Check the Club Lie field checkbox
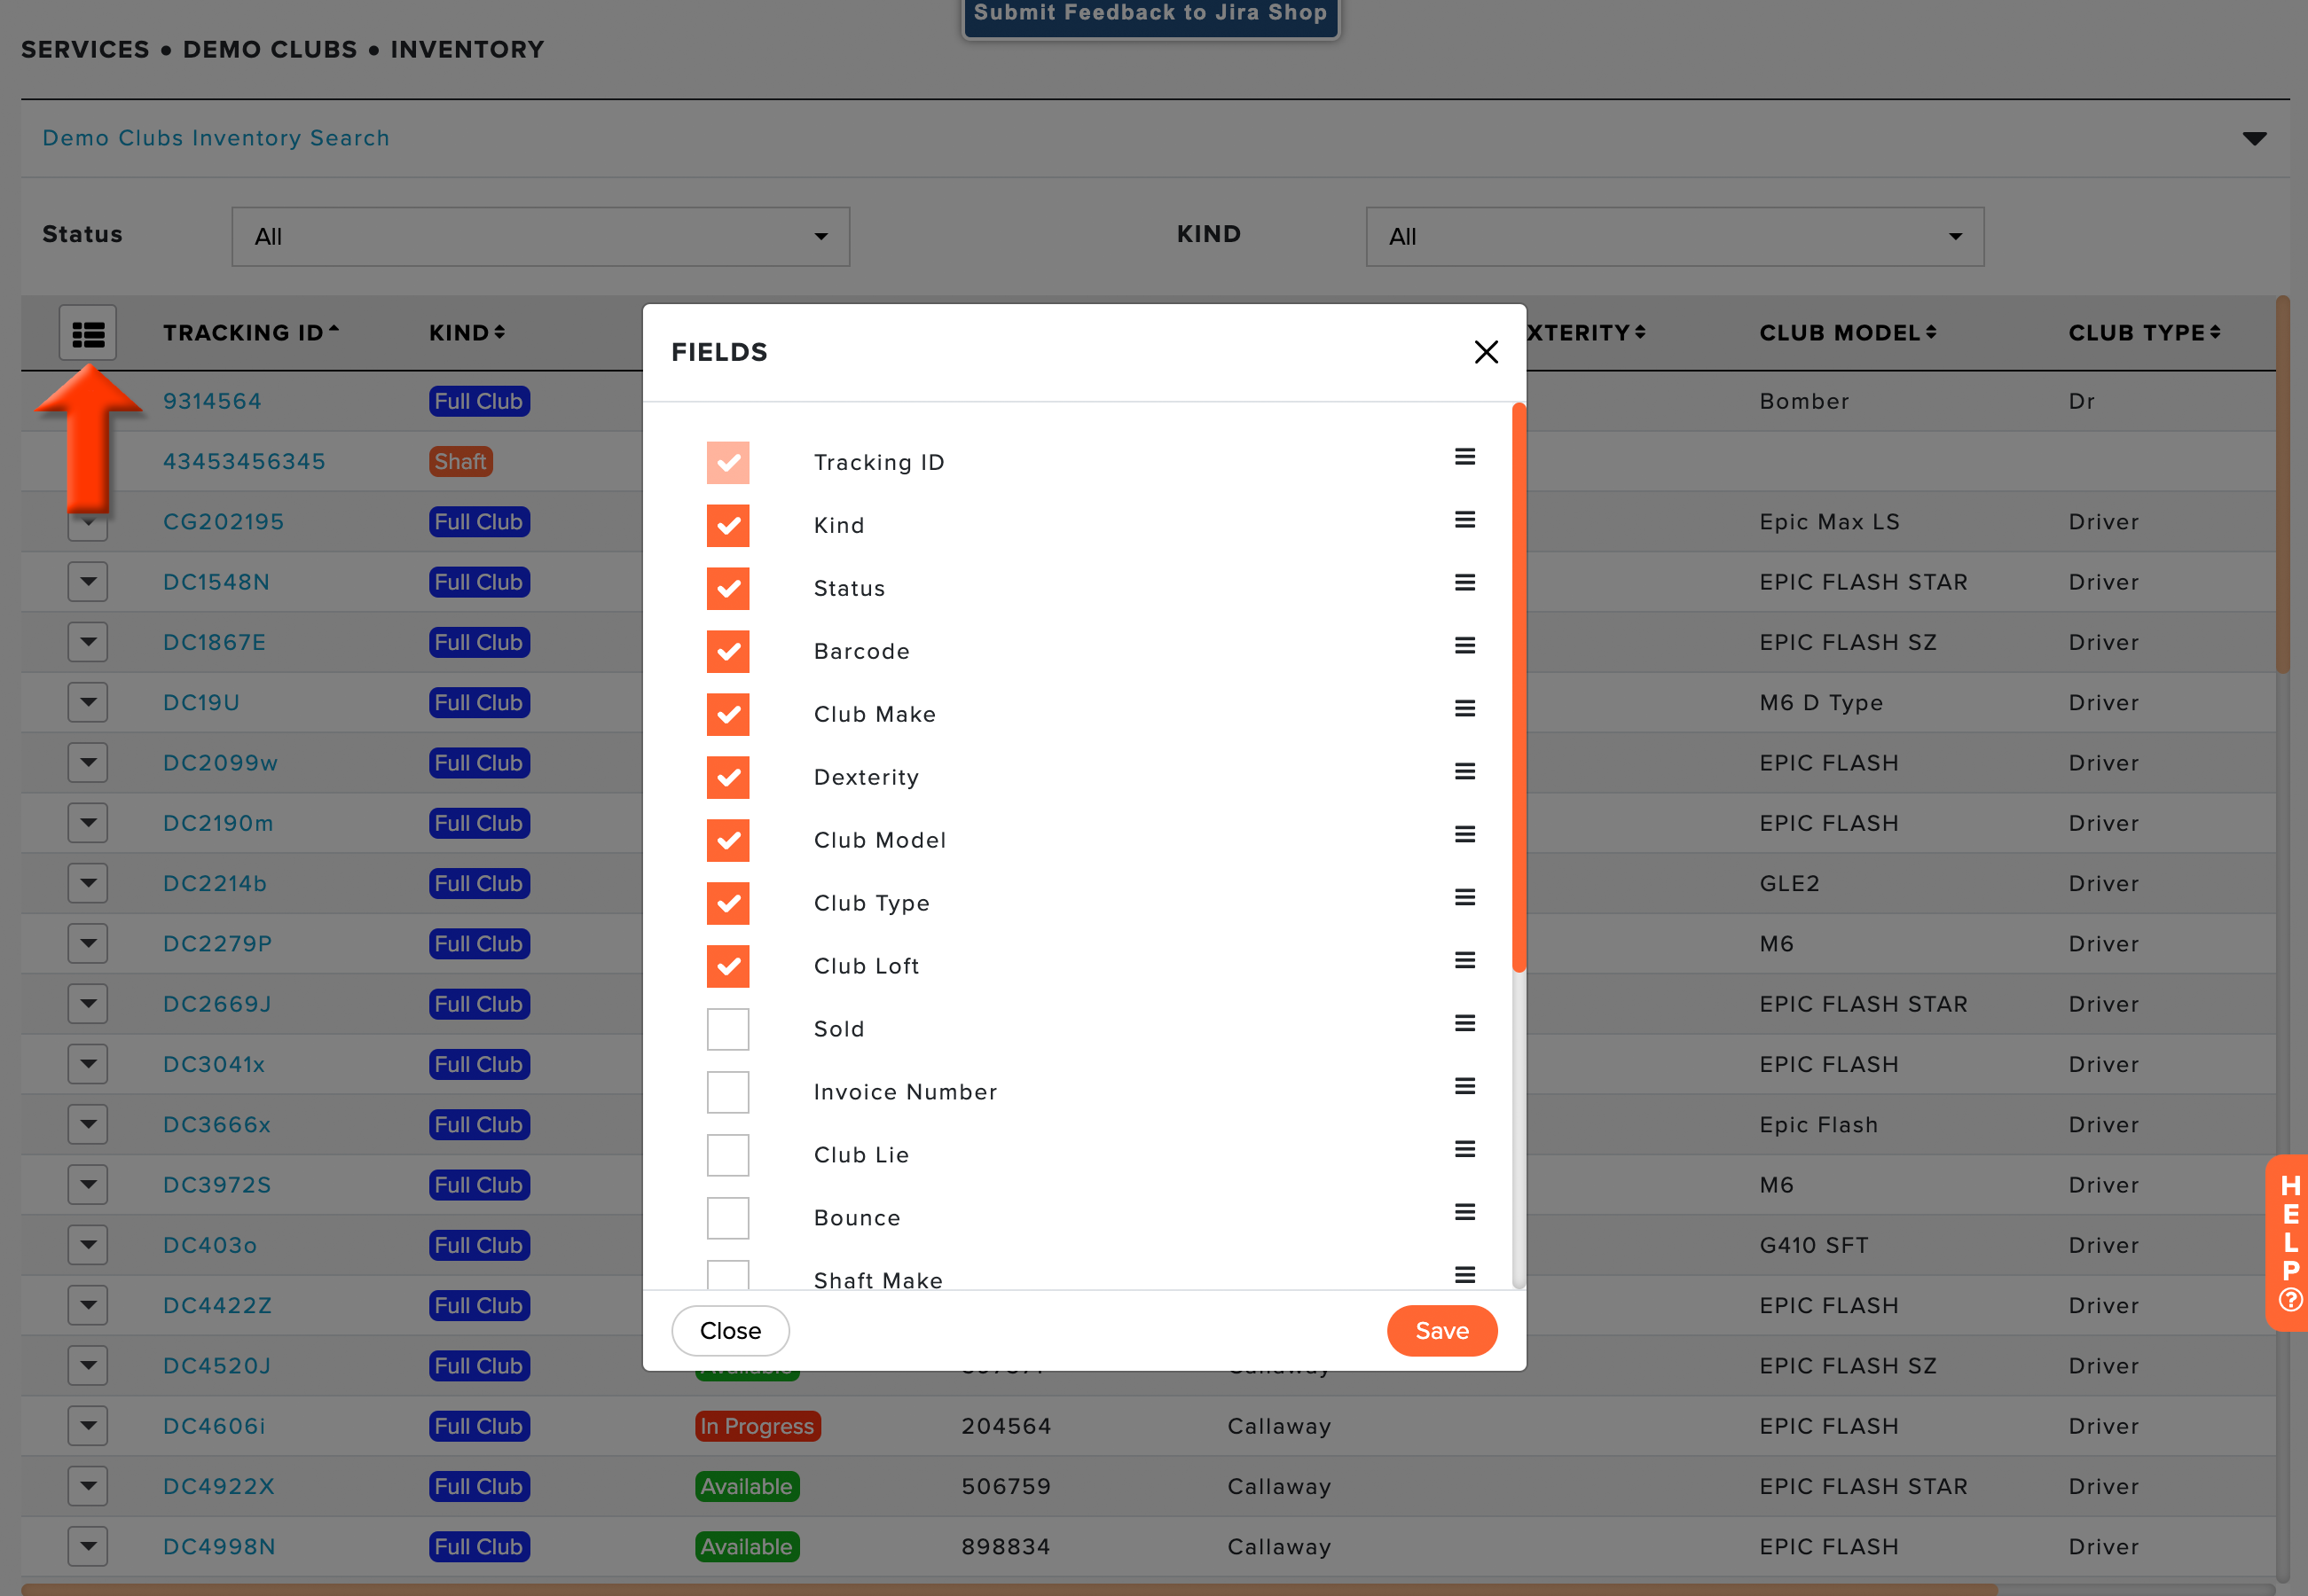This screenshot has width=2308, height=1596. (x=727, y=1156)
